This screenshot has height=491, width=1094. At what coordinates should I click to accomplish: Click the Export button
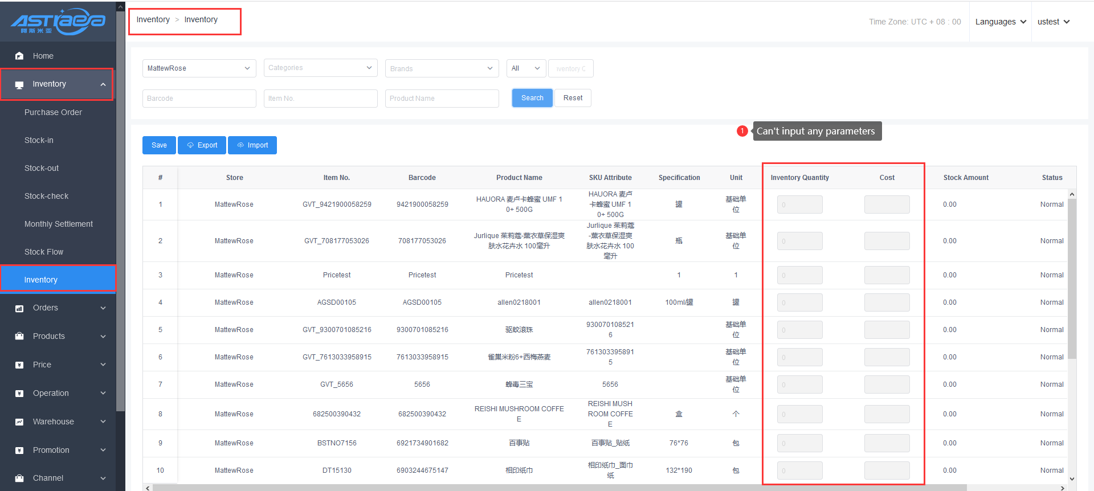(x=202, y=145)
